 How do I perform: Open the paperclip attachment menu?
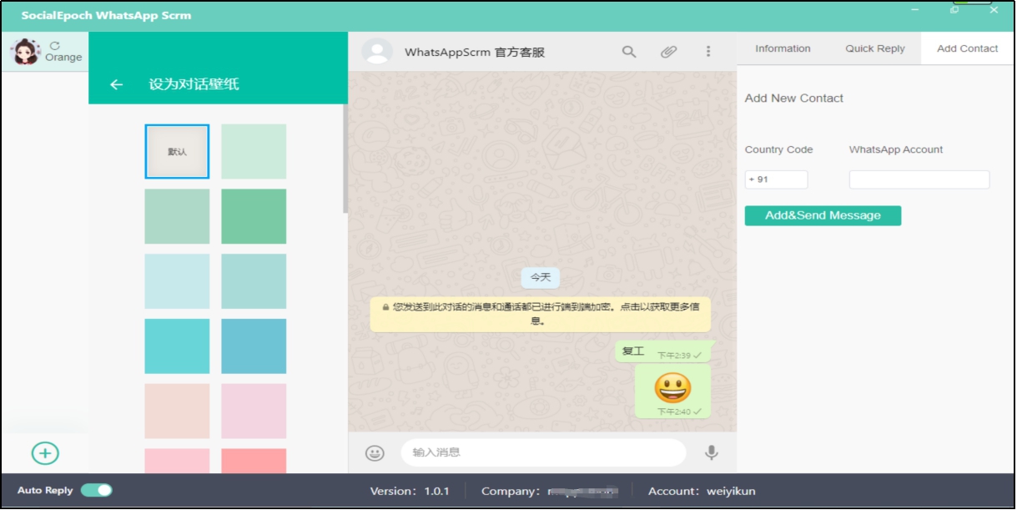coord(668,52)
